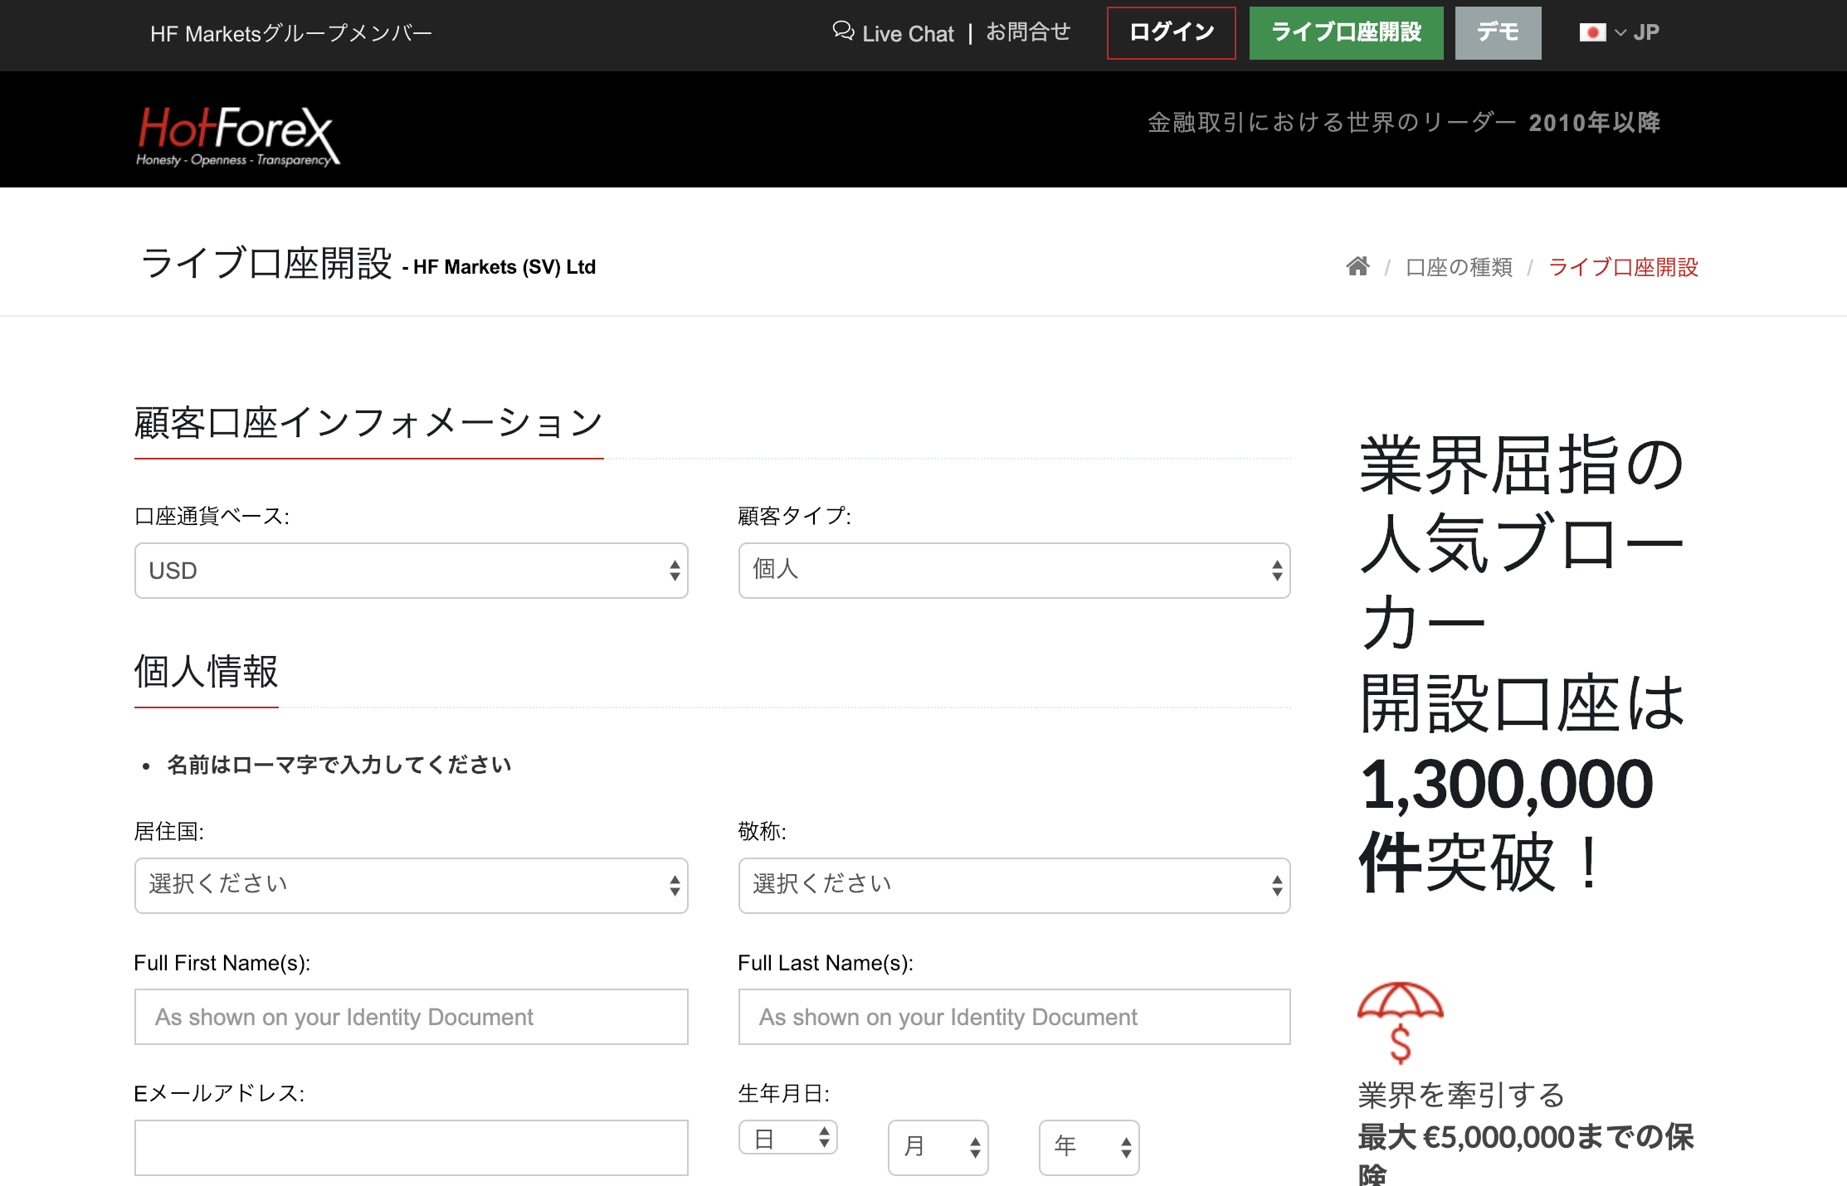Click the Japan flag icon
Viewport: 1847px width, 1186px height.
[x=1592, y=32]
